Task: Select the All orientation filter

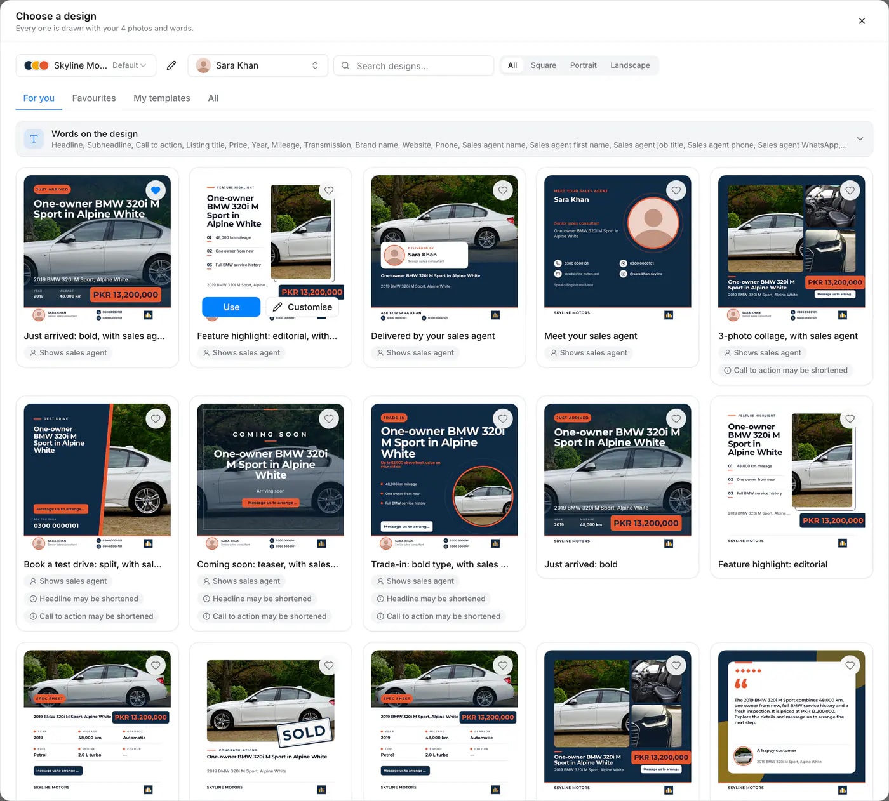Action: click(512, 65)
